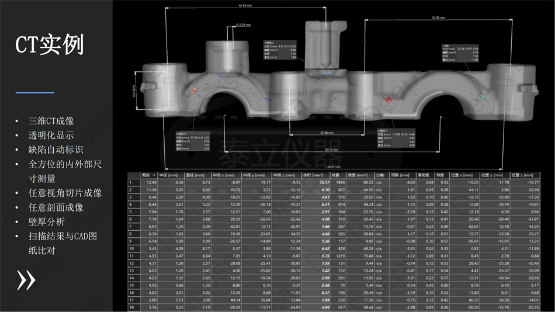This screenshot has width=555, height=312.
Task: Click the double chevron arrow icon
Action: pyautogui.click(x=26, y=280)
